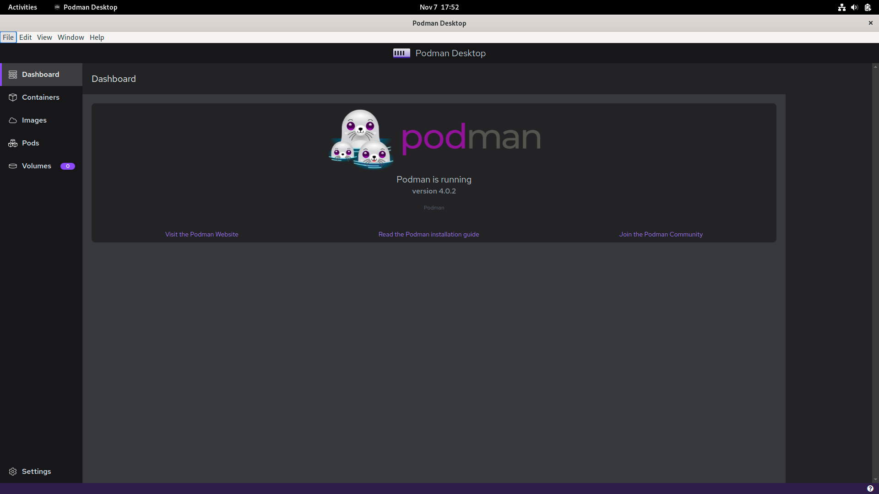Visit the Podman Website link
This screenshot has height=494, width=879.
click(201, 234)
